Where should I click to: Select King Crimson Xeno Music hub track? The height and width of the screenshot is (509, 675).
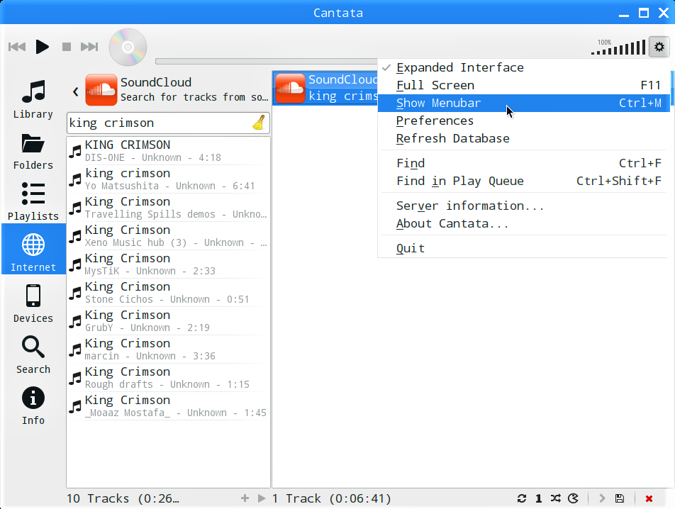pos(168,236)
